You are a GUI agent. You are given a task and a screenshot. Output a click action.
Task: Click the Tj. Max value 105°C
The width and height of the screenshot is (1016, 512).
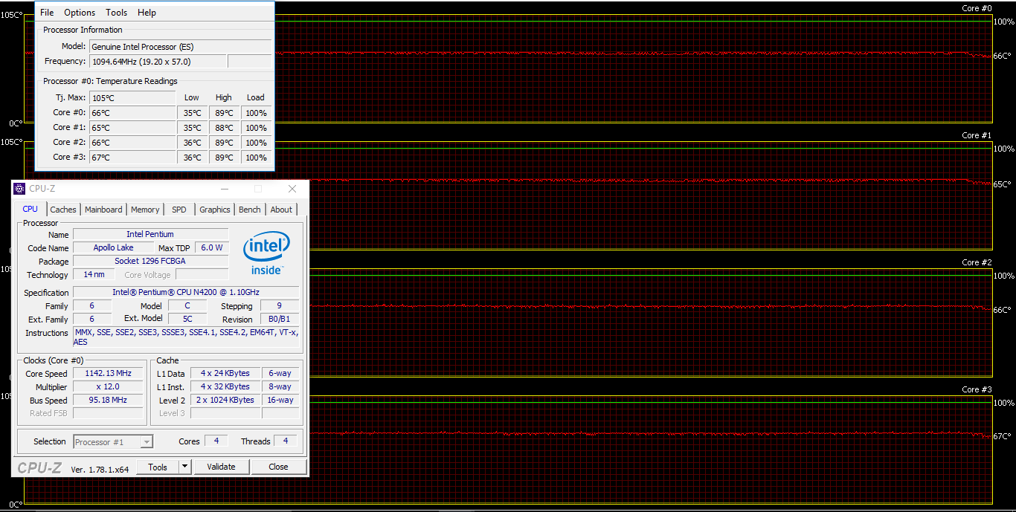pos(132,98)
